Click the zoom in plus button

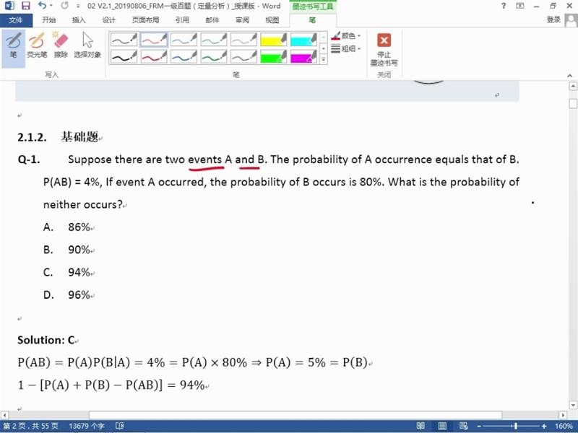(x=544, y=427)
